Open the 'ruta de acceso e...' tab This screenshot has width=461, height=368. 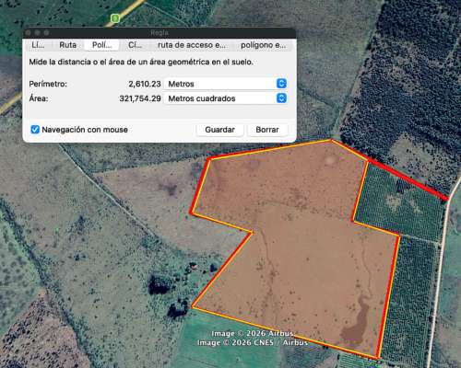click(192, 45)
